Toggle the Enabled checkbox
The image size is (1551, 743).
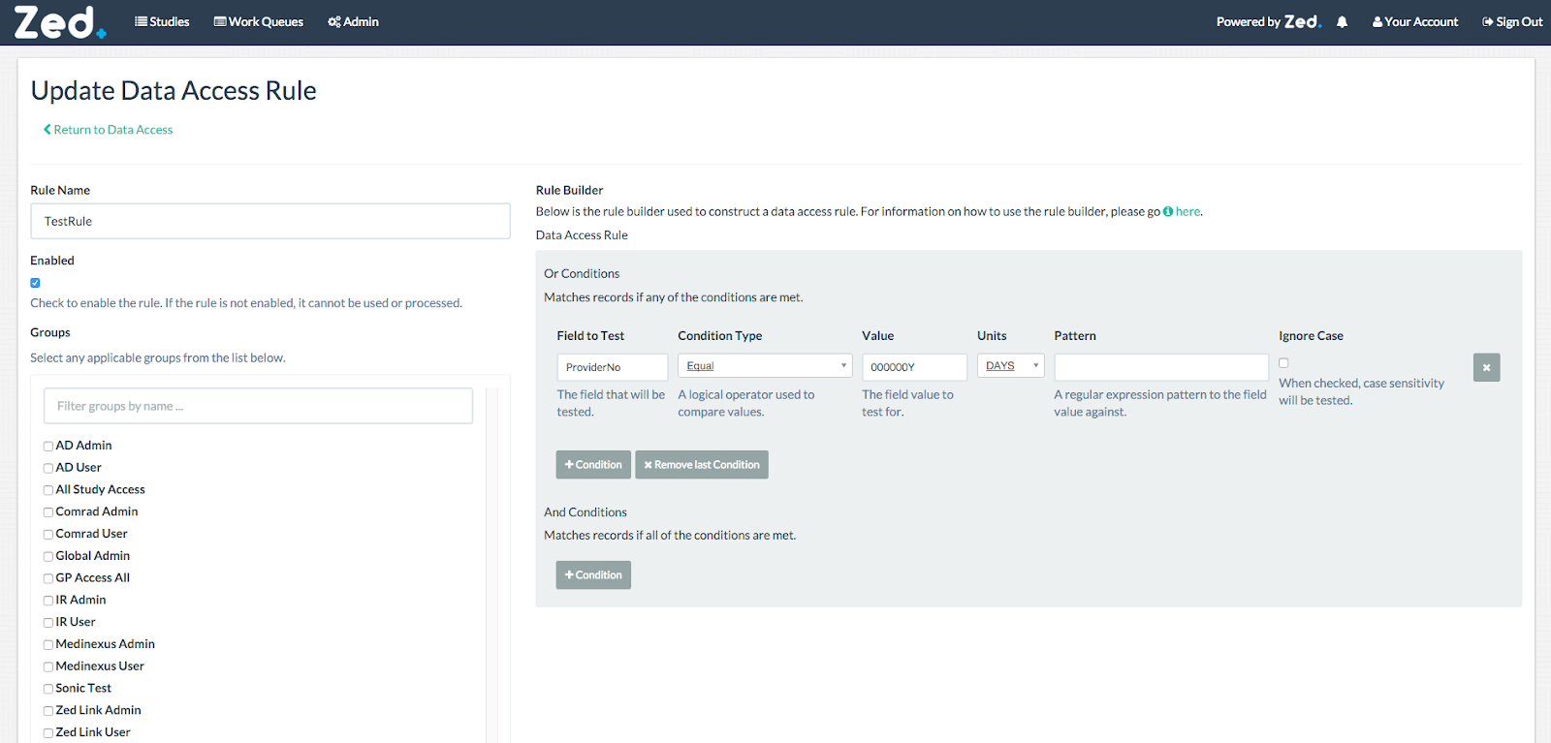(x=35, y=283)
